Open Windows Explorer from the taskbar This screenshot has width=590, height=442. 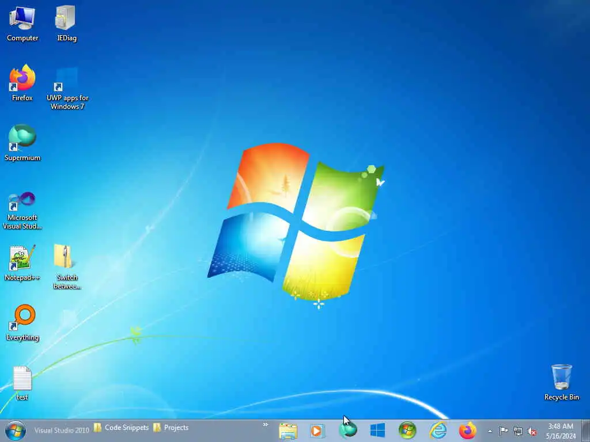(x=288, y=430)
